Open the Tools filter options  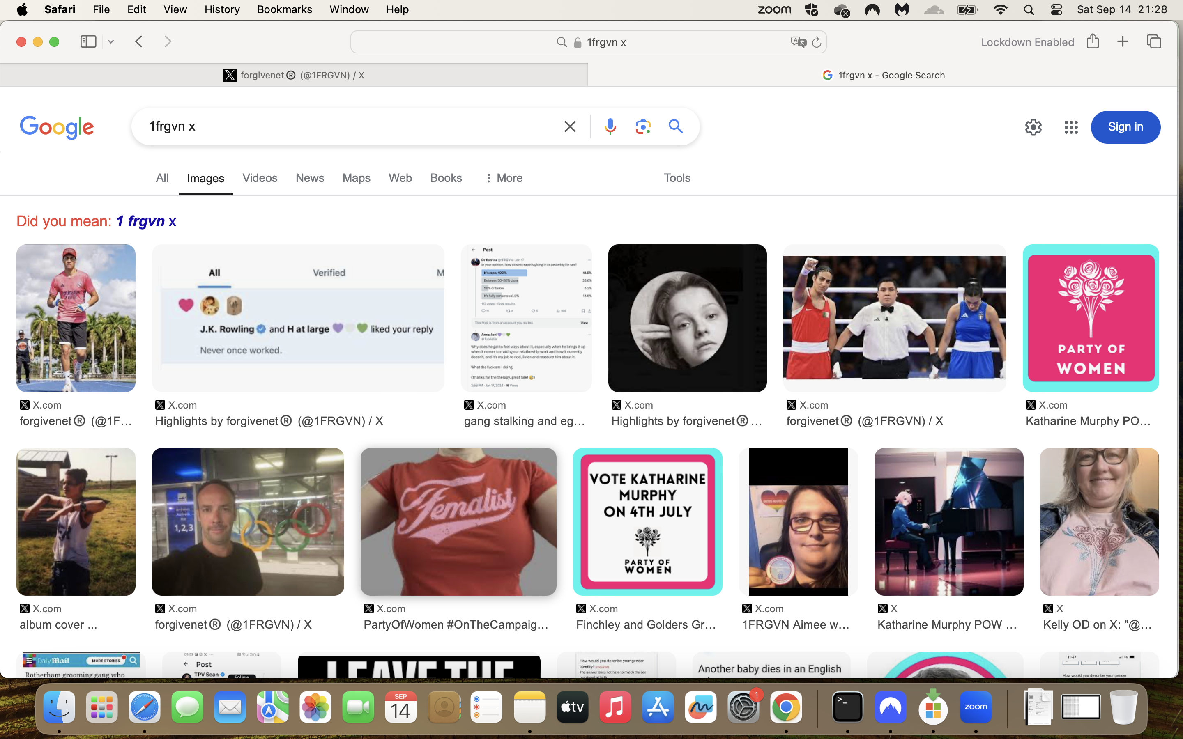coord(677,178)
